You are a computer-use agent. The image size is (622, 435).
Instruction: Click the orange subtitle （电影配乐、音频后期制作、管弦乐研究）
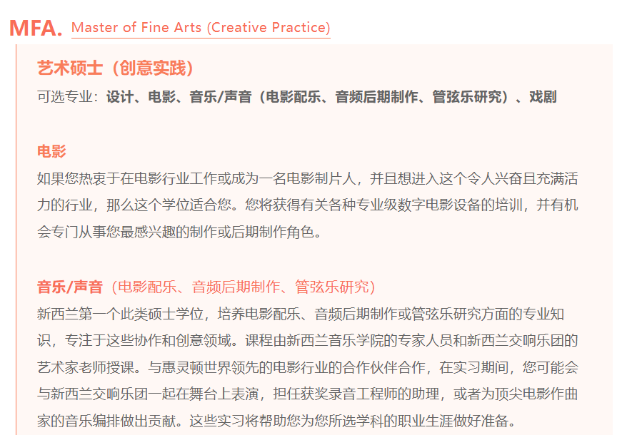(x=241, y=287)
